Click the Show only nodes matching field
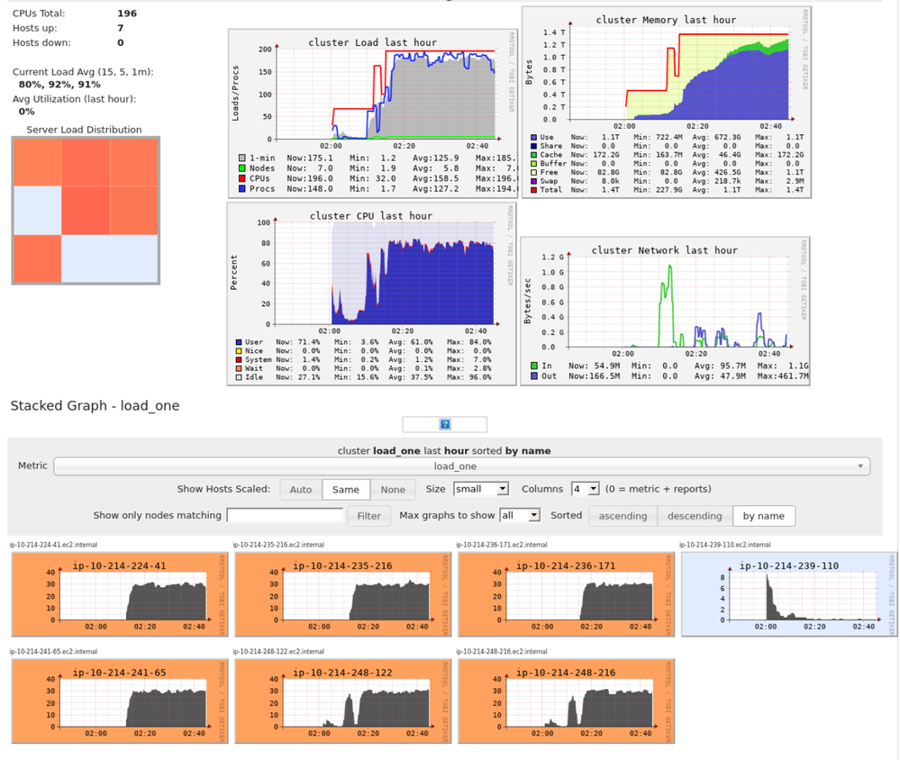The width and height of the screenshot is (900, 760). pyautogui.click(x=286, y=516)
